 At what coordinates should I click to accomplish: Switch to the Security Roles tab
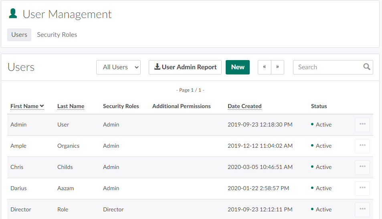[x=57, y=35]
